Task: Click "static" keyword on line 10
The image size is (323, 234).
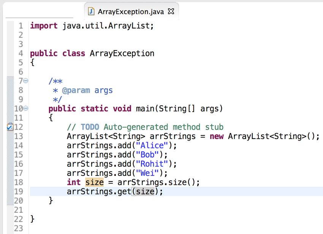Action: [x=94, y=108]
